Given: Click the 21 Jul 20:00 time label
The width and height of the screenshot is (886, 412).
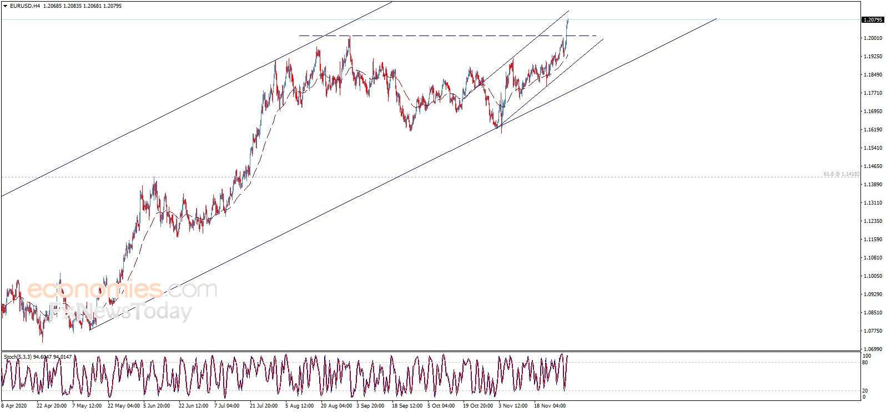Looking at the screenshot, I should coord(264,406).
